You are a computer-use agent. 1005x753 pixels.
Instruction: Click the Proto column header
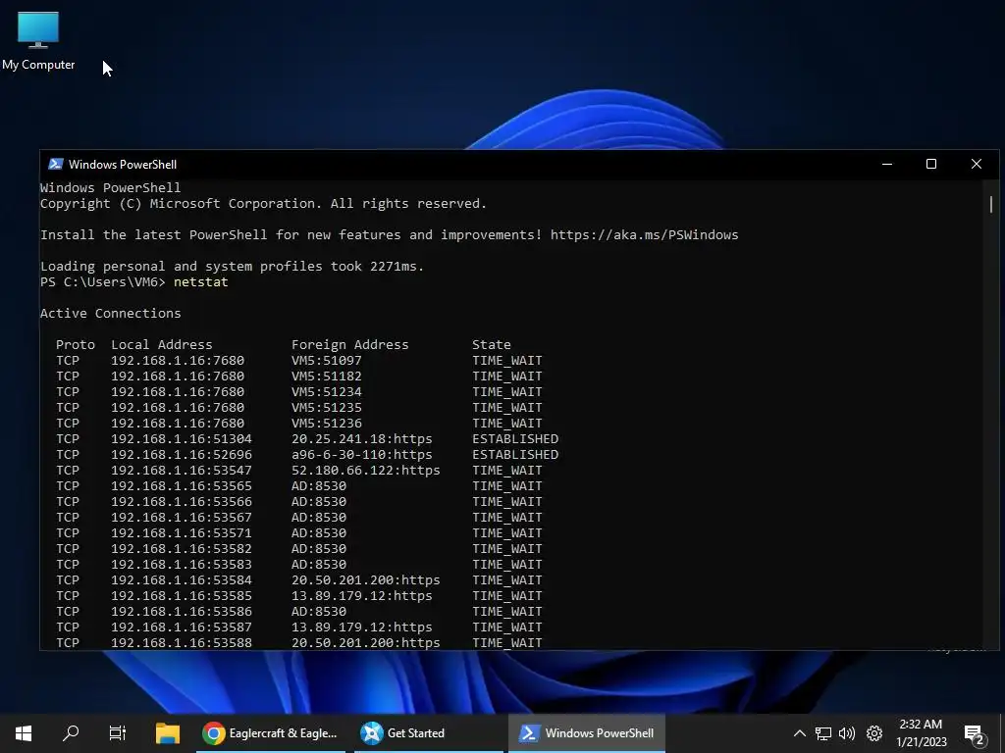coord(75,344)
